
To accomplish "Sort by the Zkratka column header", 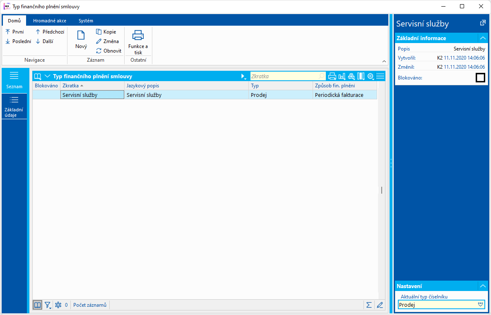I will point(92,86).
